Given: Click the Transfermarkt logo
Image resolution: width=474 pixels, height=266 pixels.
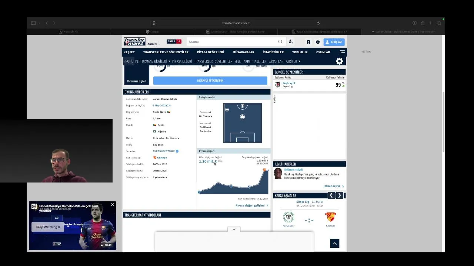Looking at the screenshot, I should (x=134, y=41).
